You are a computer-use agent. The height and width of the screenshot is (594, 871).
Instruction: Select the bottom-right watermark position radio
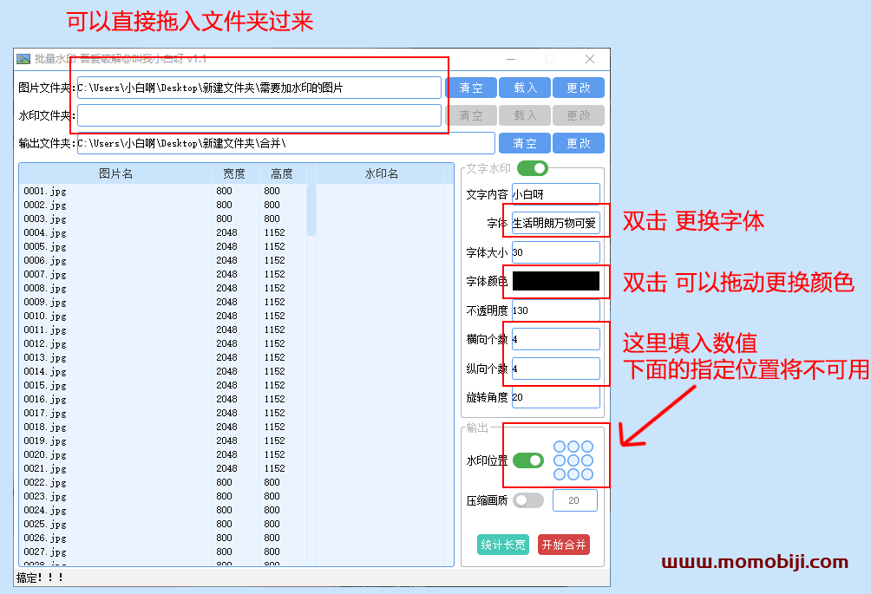pos(587,474)
